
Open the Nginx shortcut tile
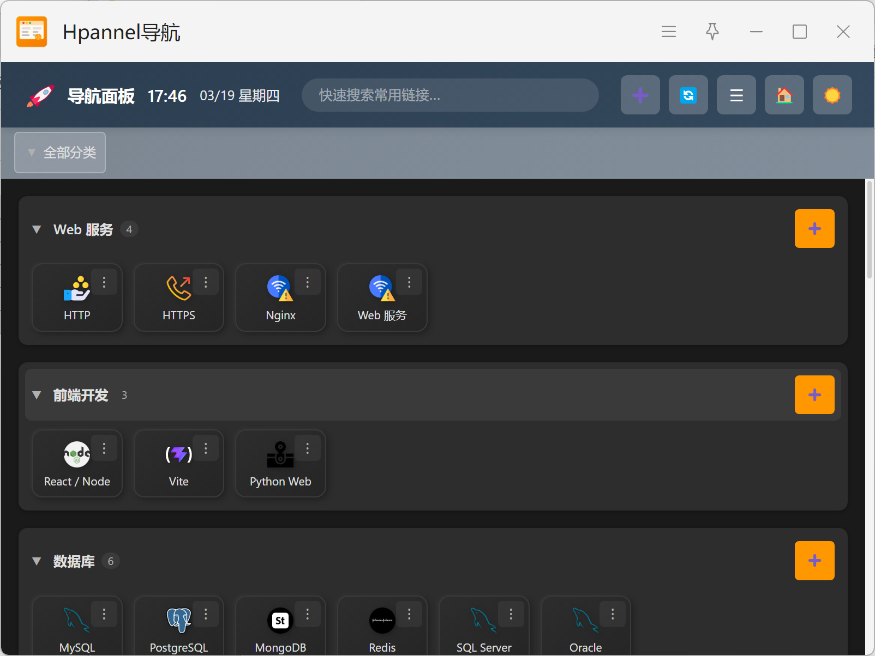click(x=280, y=298)
